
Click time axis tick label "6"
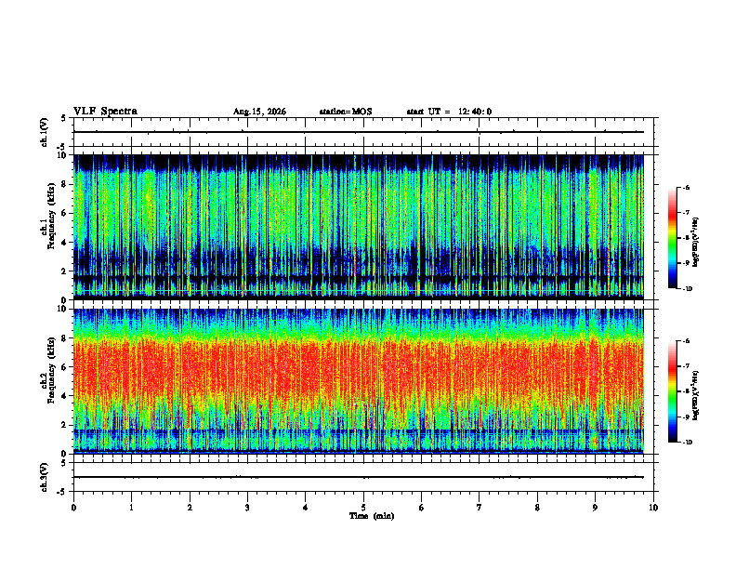[422, 508]
